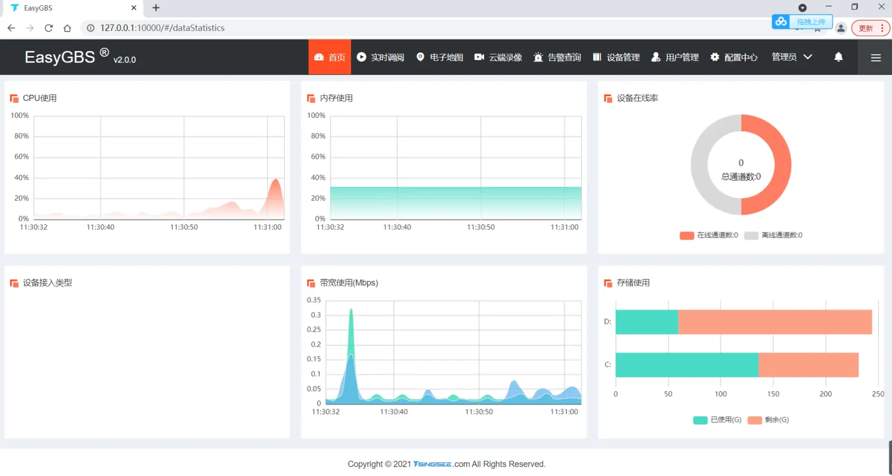Image resolution: width=892 pixels, height=476 pixels.
Task: Click the site information icon in address bar
Action: (x=91, y=28)
